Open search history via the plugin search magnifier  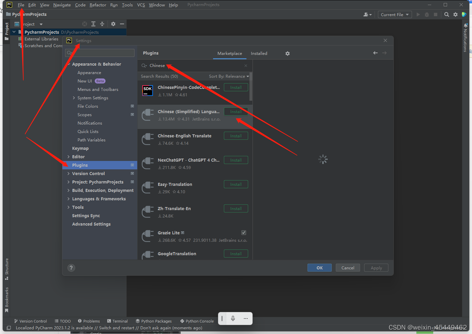click(x=144, y=66)
